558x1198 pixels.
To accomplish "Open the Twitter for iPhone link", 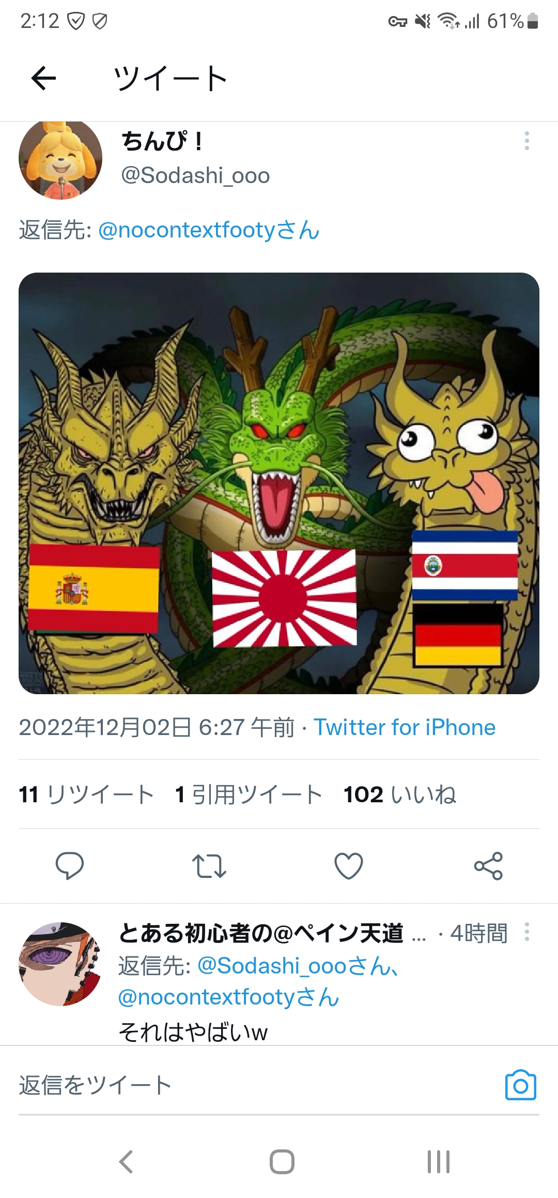I will [x=405, y=727].
